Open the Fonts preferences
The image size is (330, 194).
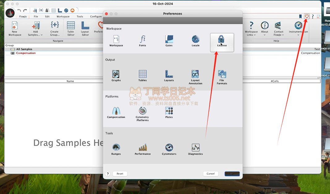(x=142, y=40)
